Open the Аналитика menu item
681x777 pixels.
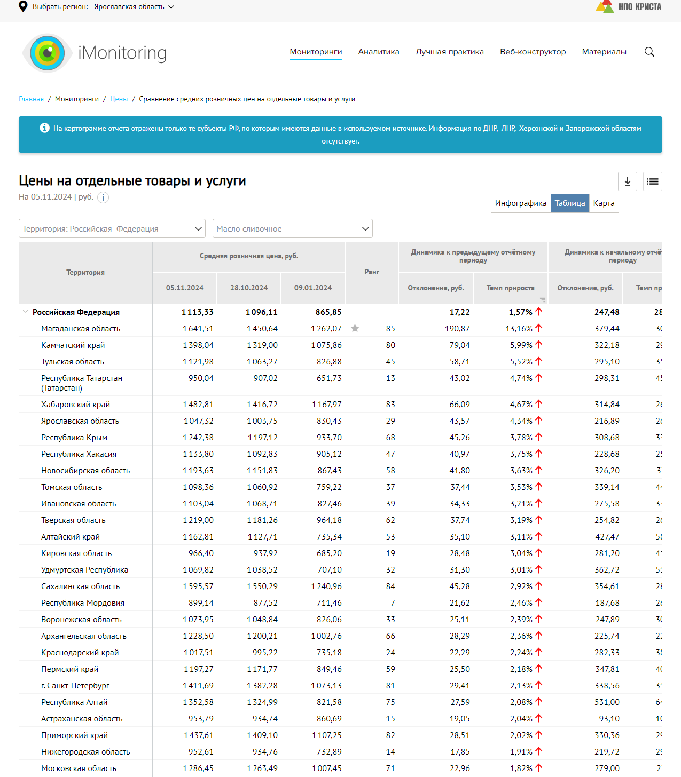pyautogui.click(x=379, y=52)
